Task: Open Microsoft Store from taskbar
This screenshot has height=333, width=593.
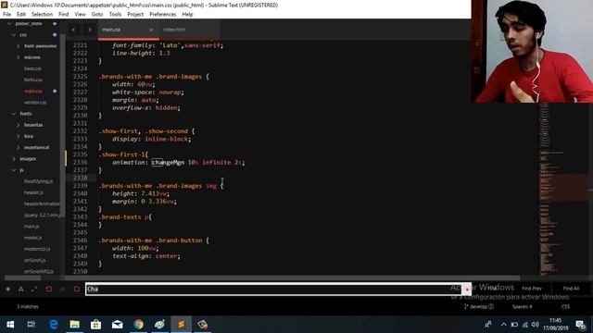Action: [x=95, y=325]
